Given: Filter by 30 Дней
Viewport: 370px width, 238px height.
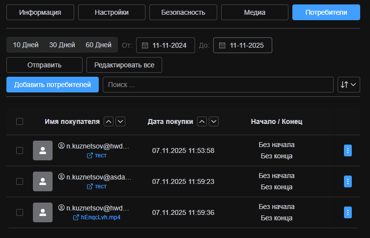Looking at the screenshot, I should click(x=62, y=45).
